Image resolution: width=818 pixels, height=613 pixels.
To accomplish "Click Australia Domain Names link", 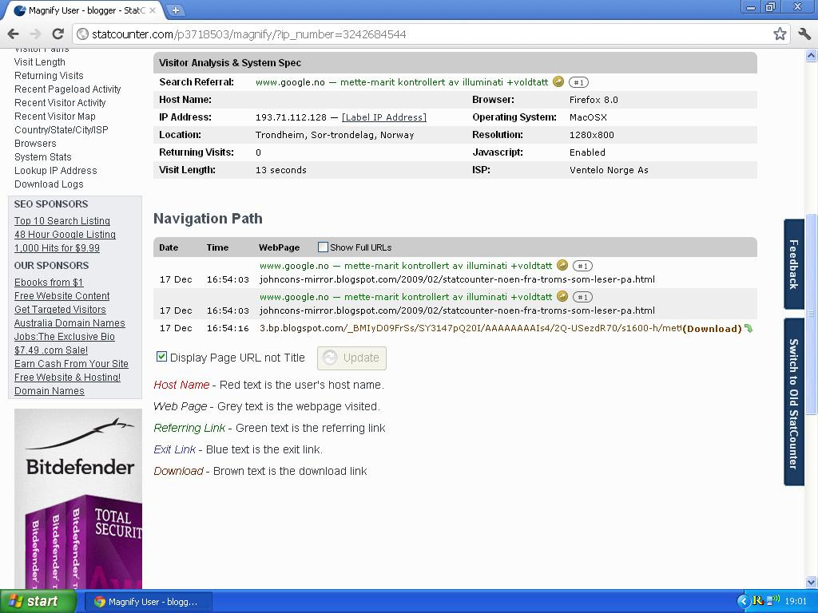I will tap(69, 323).
